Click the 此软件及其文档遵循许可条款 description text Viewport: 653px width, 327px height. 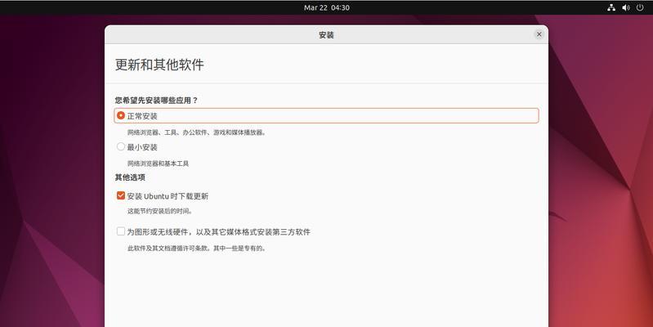197,249
